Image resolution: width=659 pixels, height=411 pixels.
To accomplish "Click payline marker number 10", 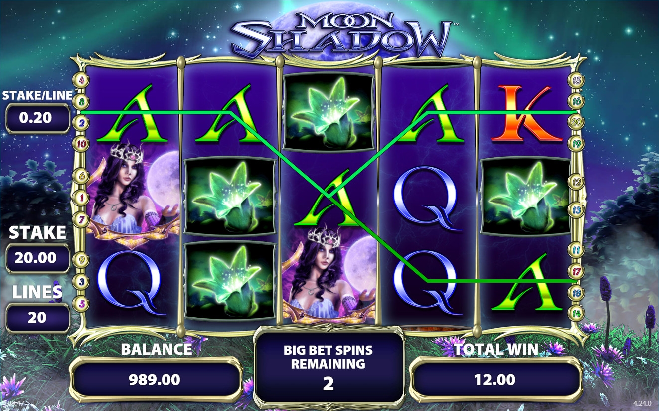I will pyautogui.click(x=81, y=144).
